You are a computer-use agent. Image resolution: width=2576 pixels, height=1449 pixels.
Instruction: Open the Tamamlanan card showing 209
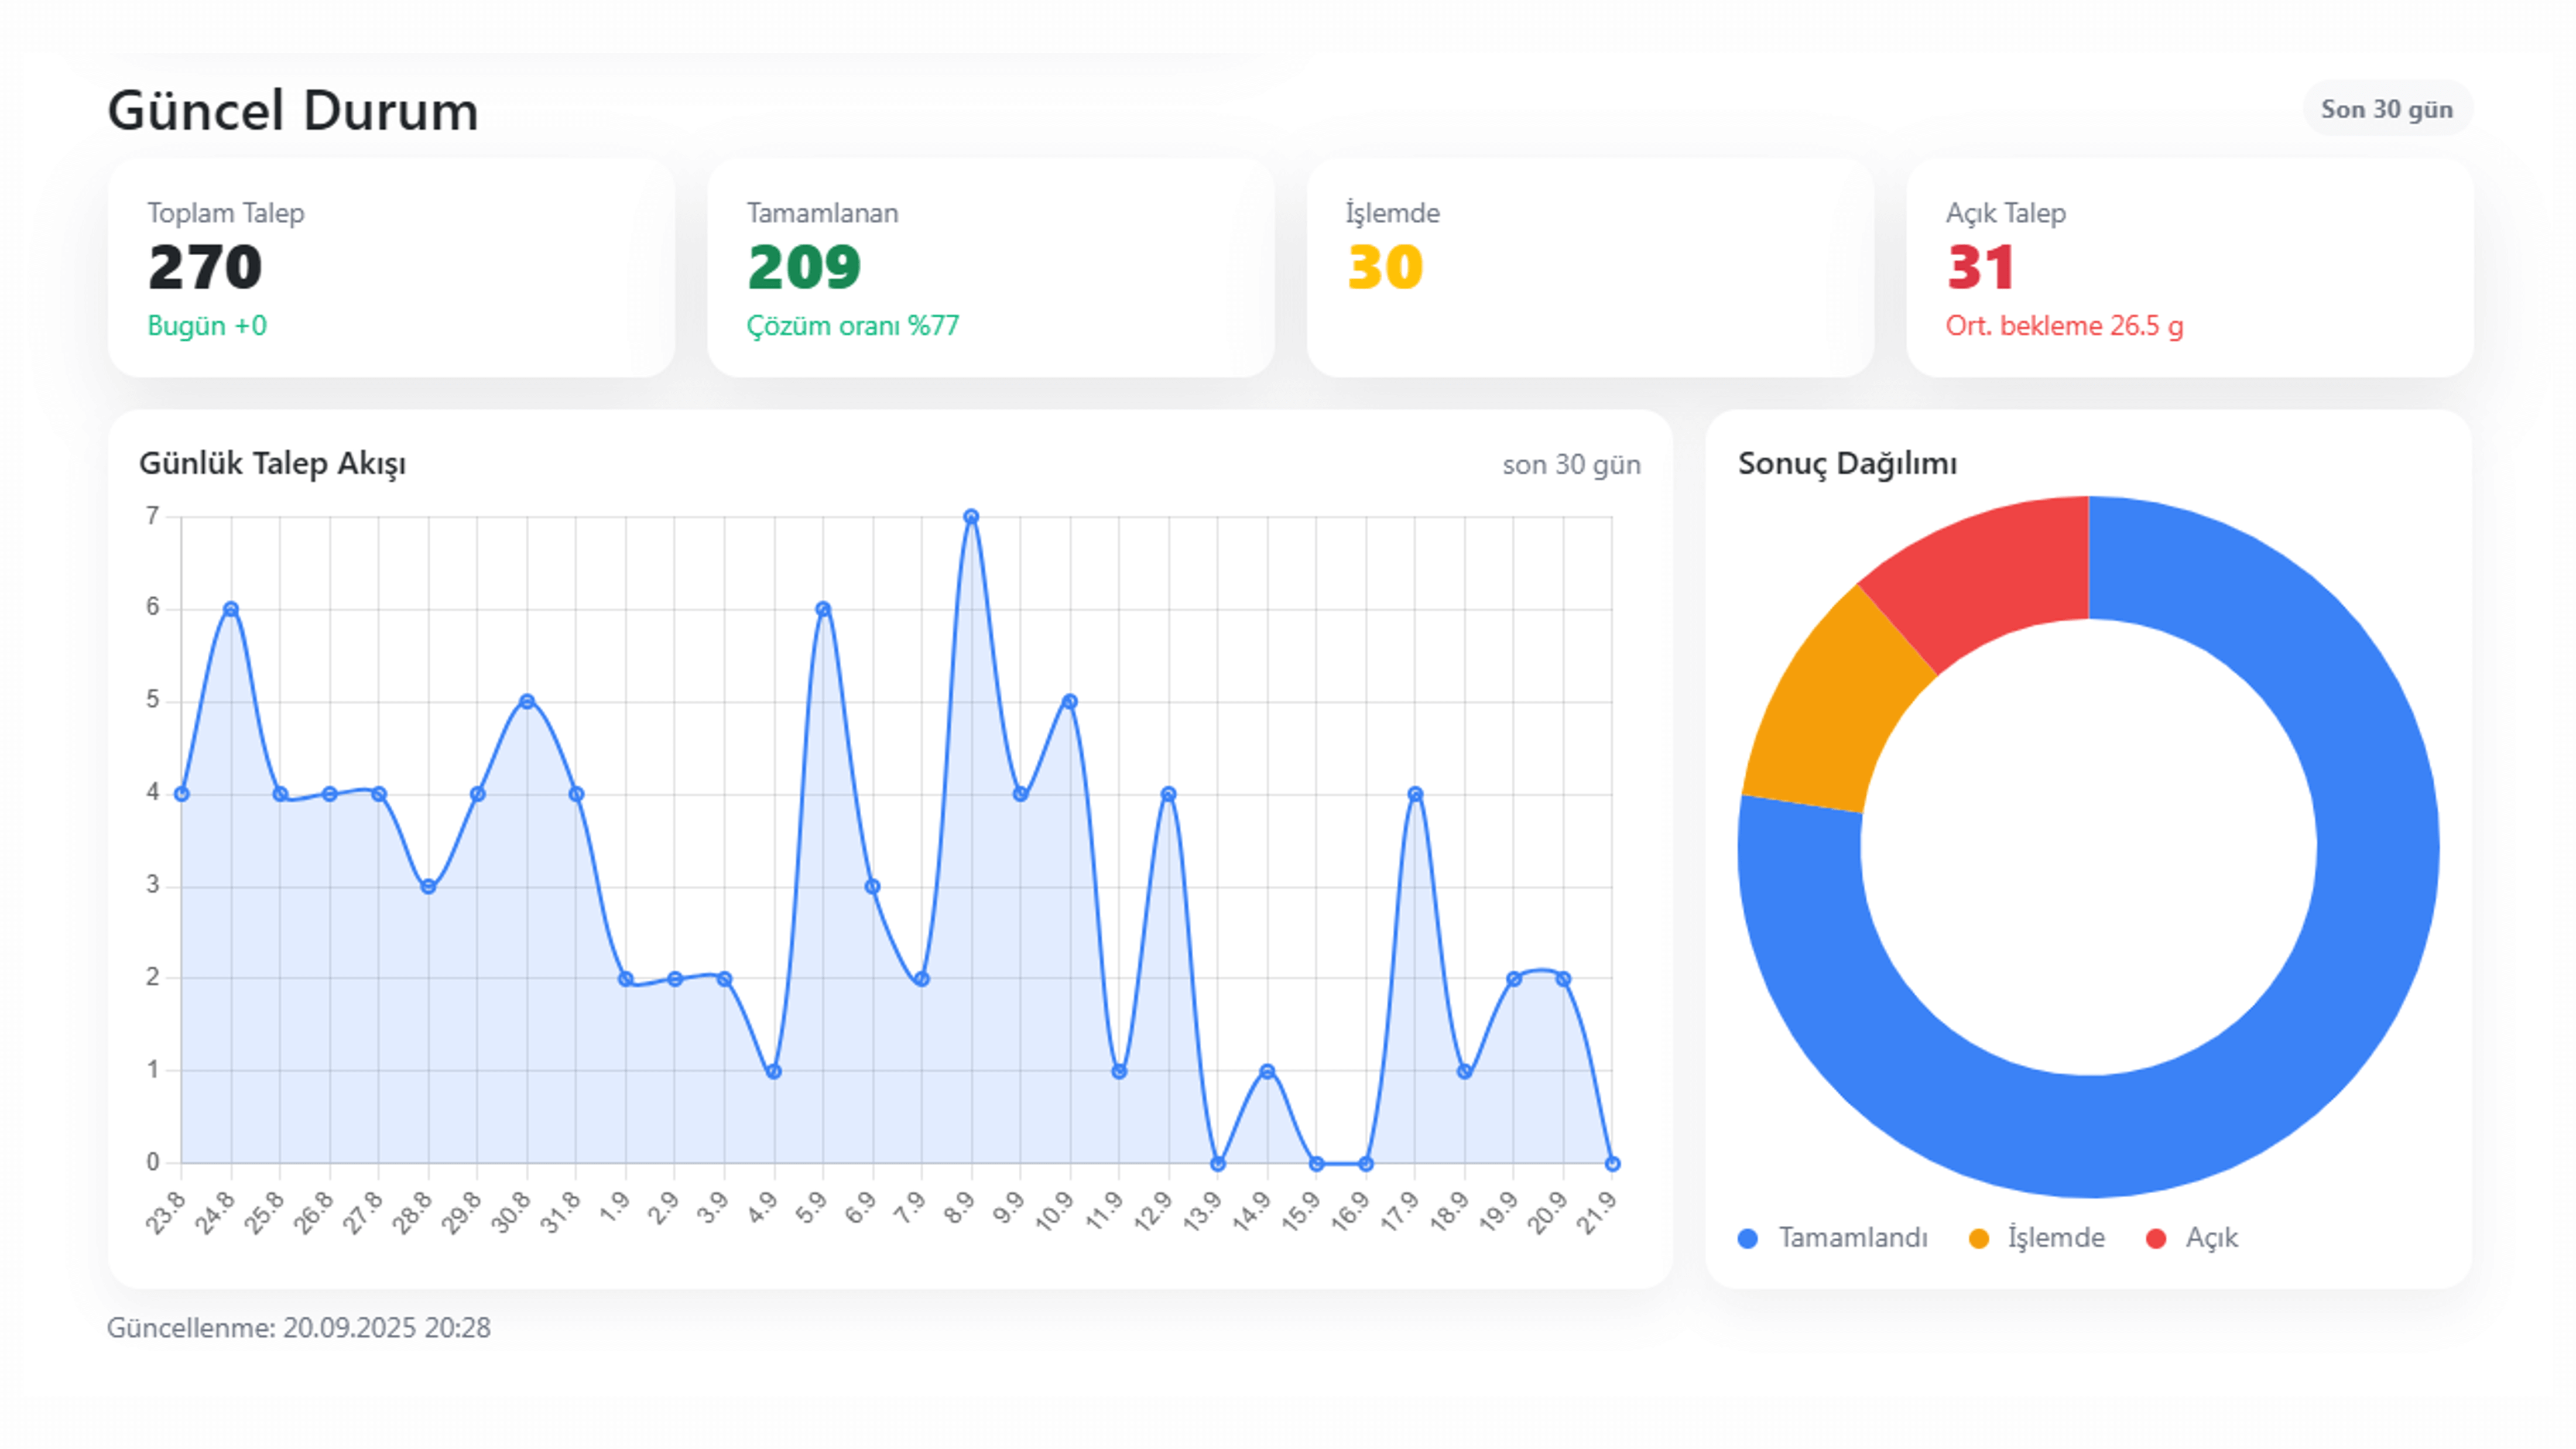coord(990,268)
